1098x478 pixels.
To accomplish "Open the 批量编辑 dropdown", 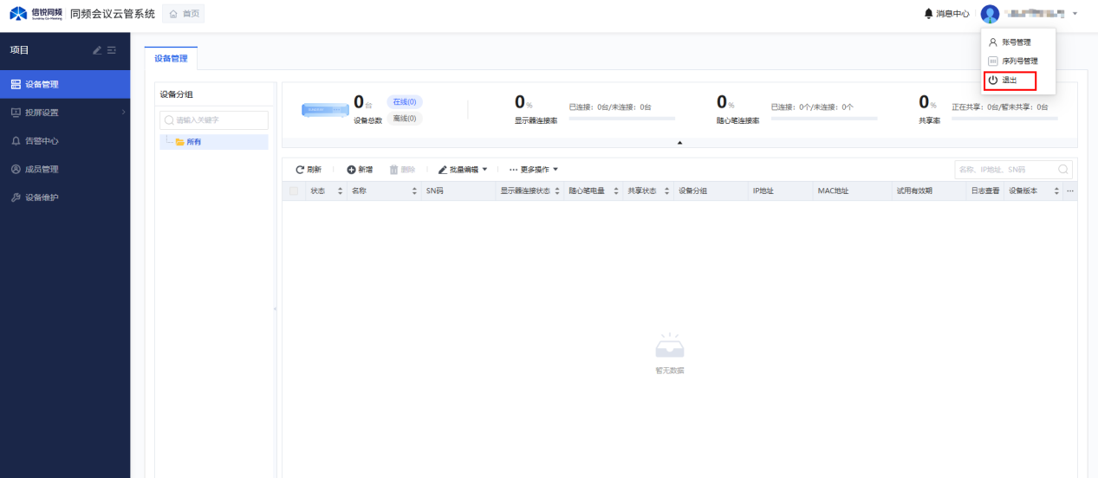I will coord(463,170).
